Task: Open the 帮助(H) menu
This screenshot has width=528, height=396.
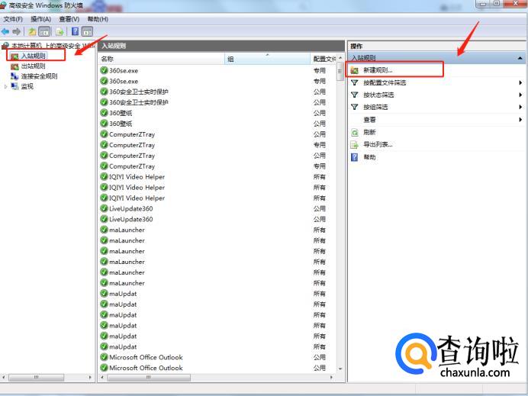Action: coord(98,19)
